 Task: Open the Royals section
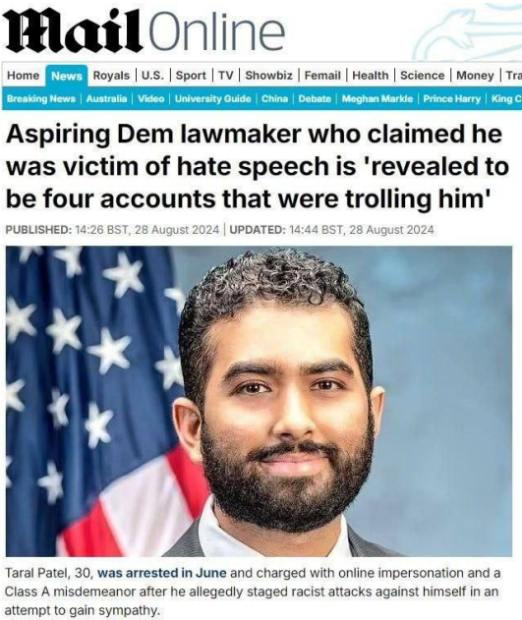point(111,75)
